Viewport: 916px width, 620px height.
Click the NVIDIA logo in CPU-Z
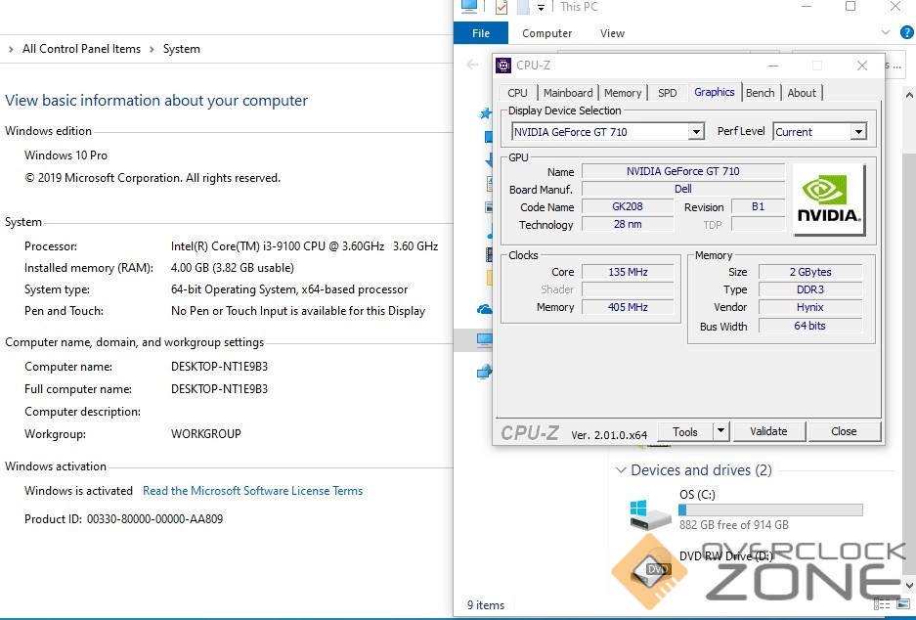click(829, 199)
